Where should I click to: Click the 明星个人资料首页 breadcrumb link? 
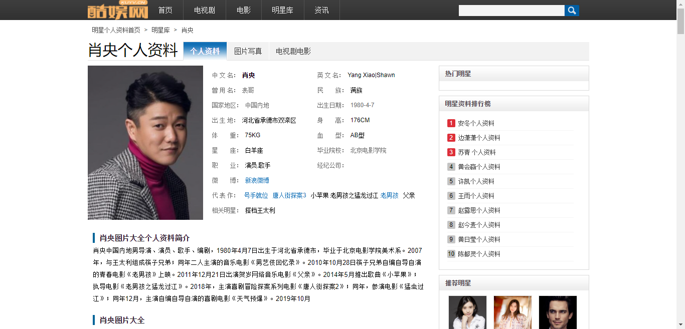(116, 30)
